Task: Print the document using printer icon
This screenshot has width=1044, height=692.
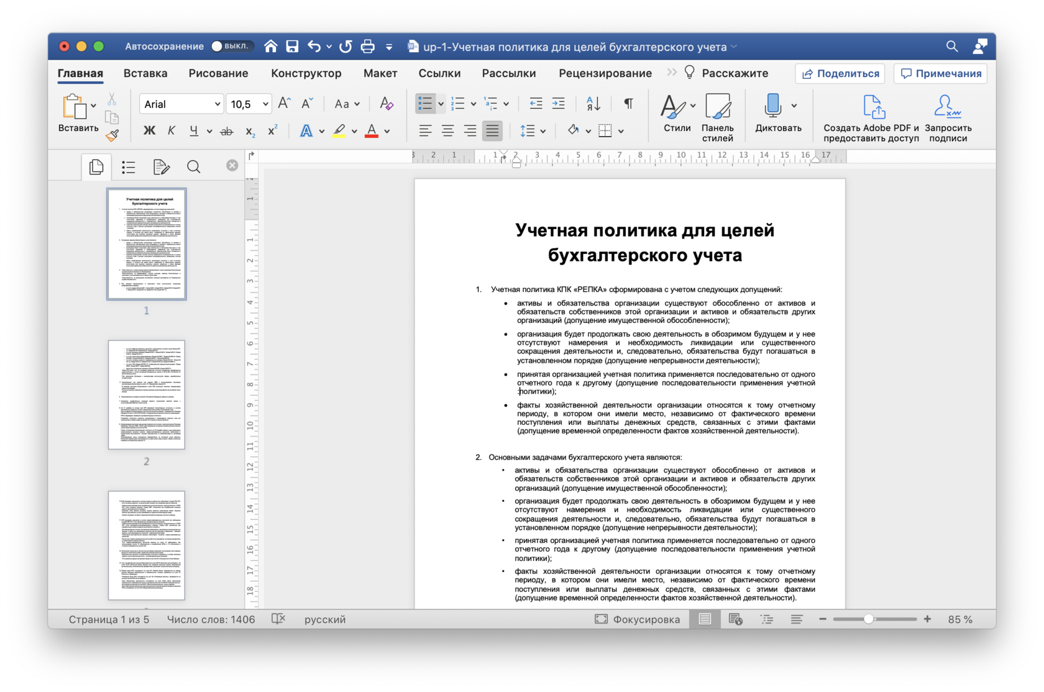Action: (368, 47)
